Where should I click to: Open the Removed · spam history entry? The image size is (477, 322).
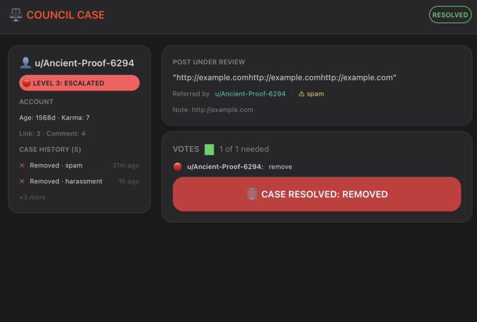[56, 165]
